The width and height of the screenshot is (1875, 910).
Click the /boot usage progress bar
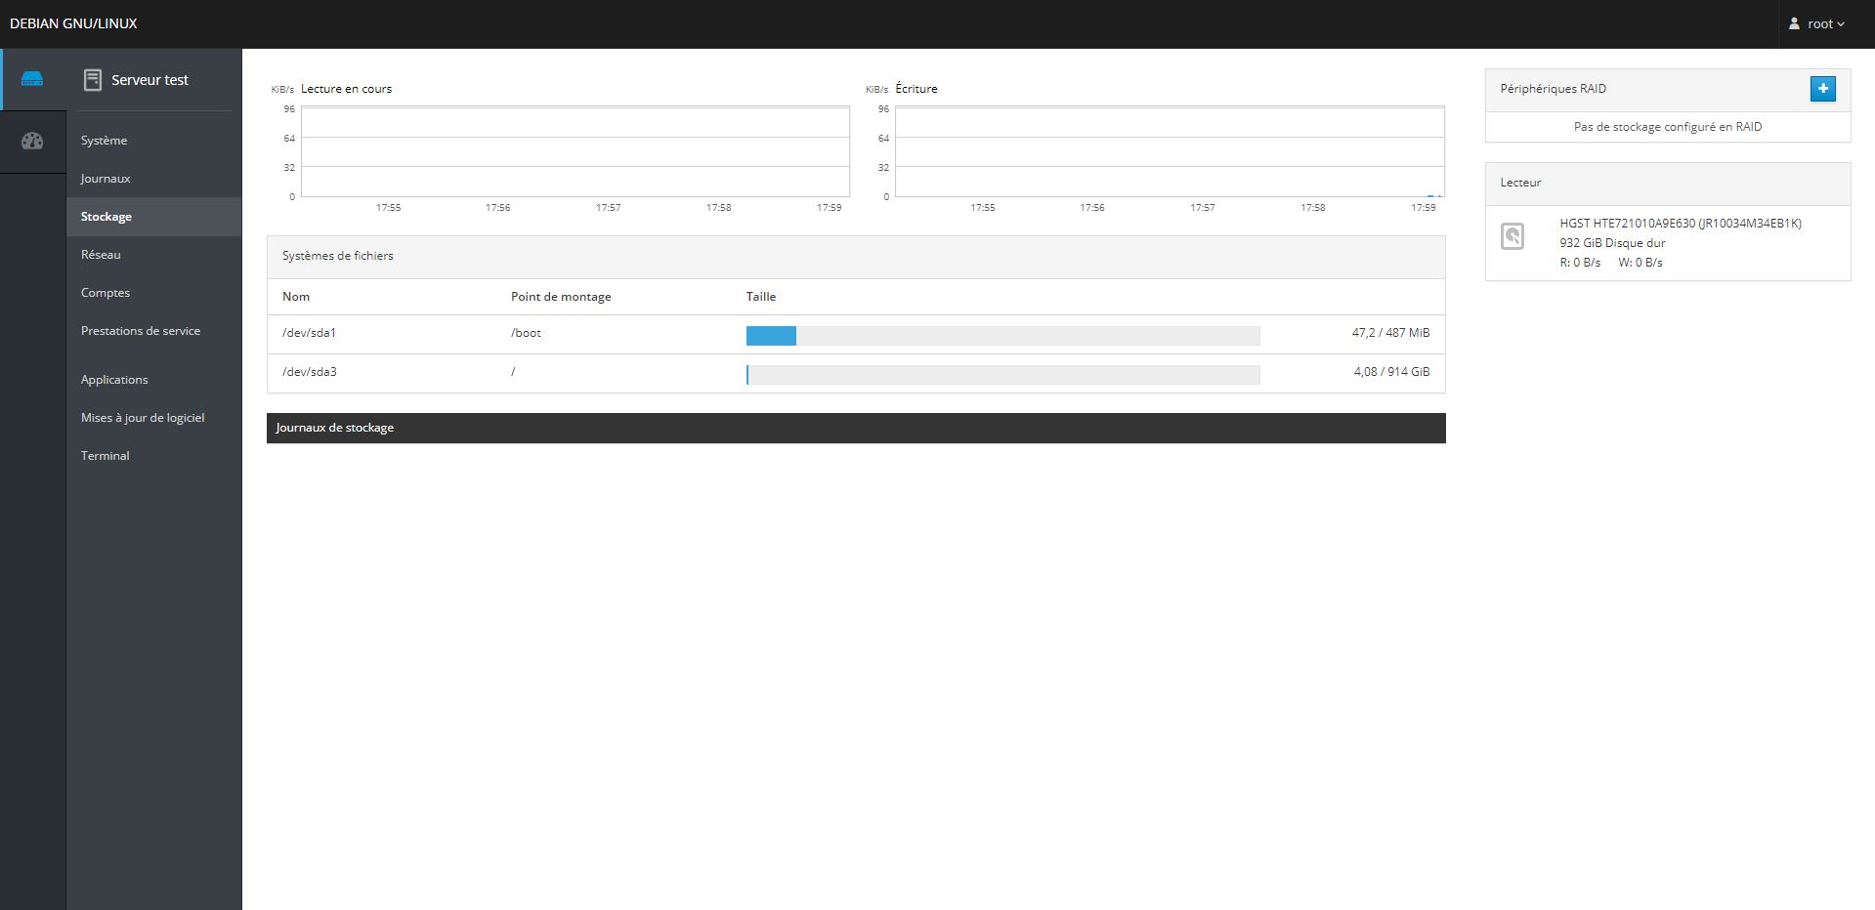point(1002,336)
